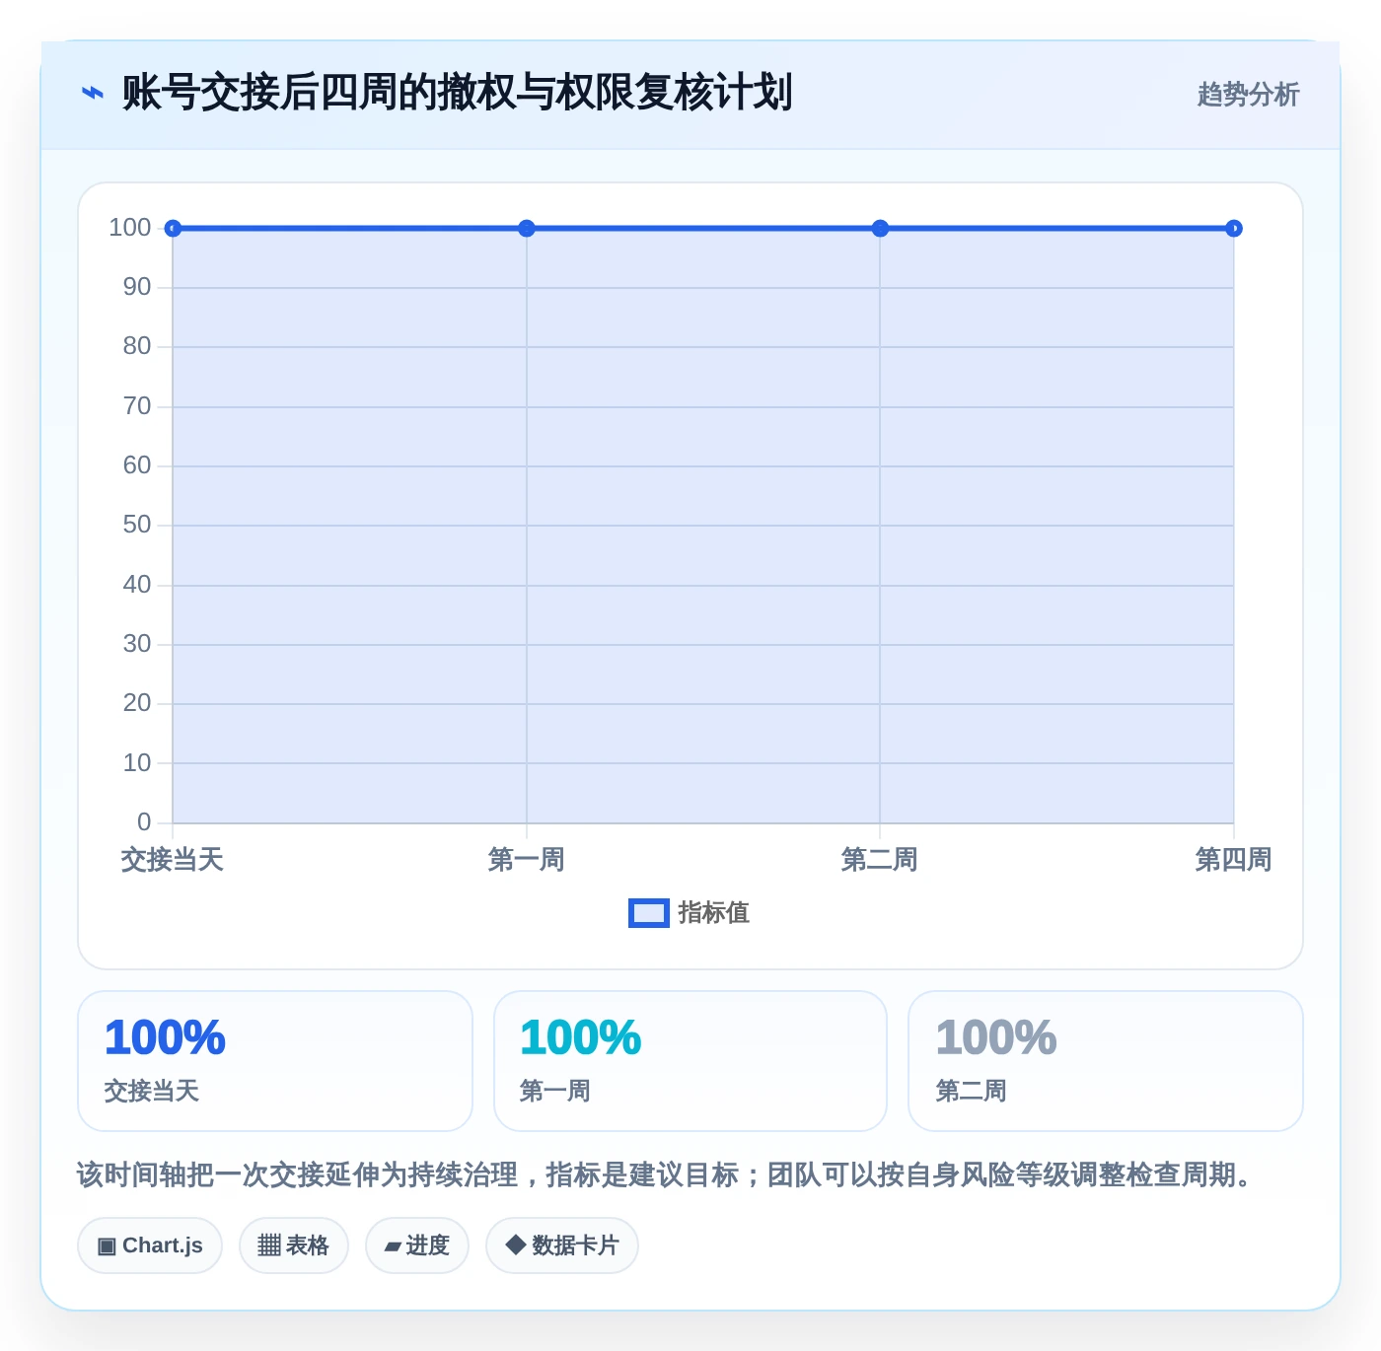This screenshot has height=1351, width=1381.
Task: Click the y-axis value 0
Action: pyautogui.click(x=144, y=822)
